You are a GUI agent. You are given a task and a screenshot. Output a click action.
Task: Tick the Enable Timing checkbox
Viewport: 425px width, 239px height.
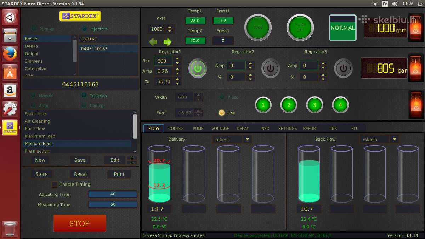coord(55,184)
